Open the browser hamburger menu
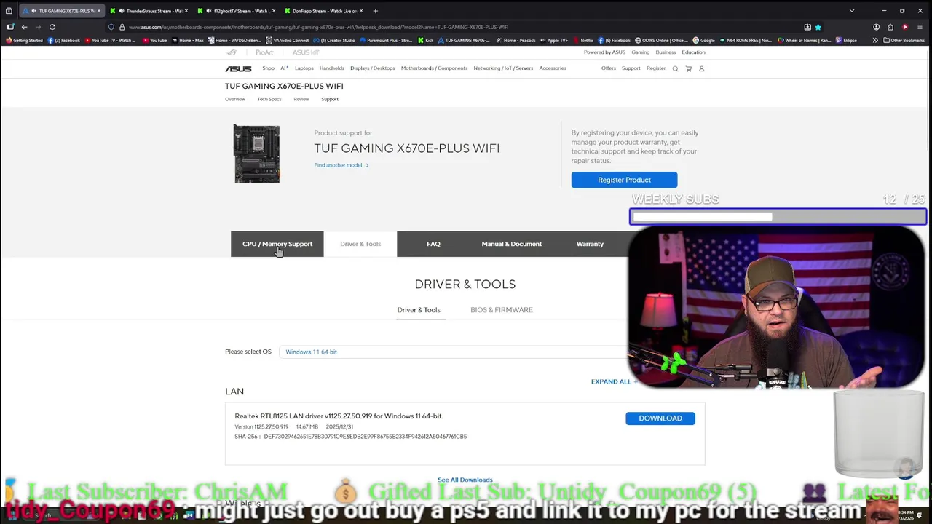The image size is (932, 524). [920, 27]
